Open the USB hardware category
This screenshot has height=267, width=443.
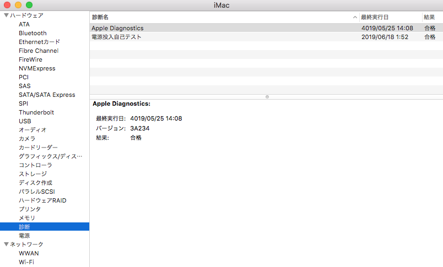[x=25, y=121]
